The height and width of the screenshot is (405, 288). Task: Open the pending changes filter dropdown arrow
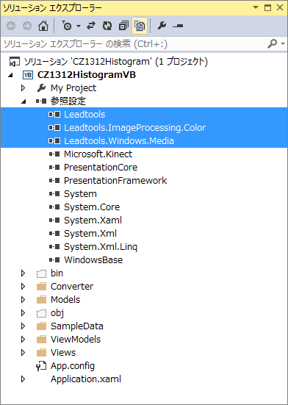(x=79, y=26)
